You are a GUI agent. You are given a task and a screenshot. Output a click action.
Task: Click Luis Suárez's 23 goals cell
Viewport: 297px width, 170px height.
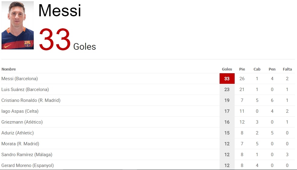(x=227, y=90)
